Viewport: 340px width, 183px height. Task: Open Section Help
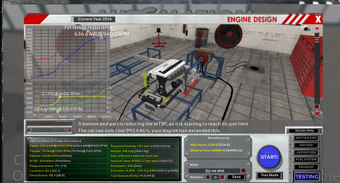[304, 131]
